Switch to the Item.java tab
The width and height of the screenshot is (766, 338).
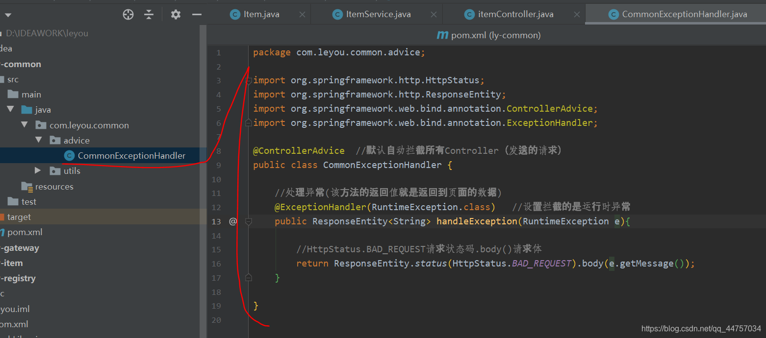click(261, 14)
